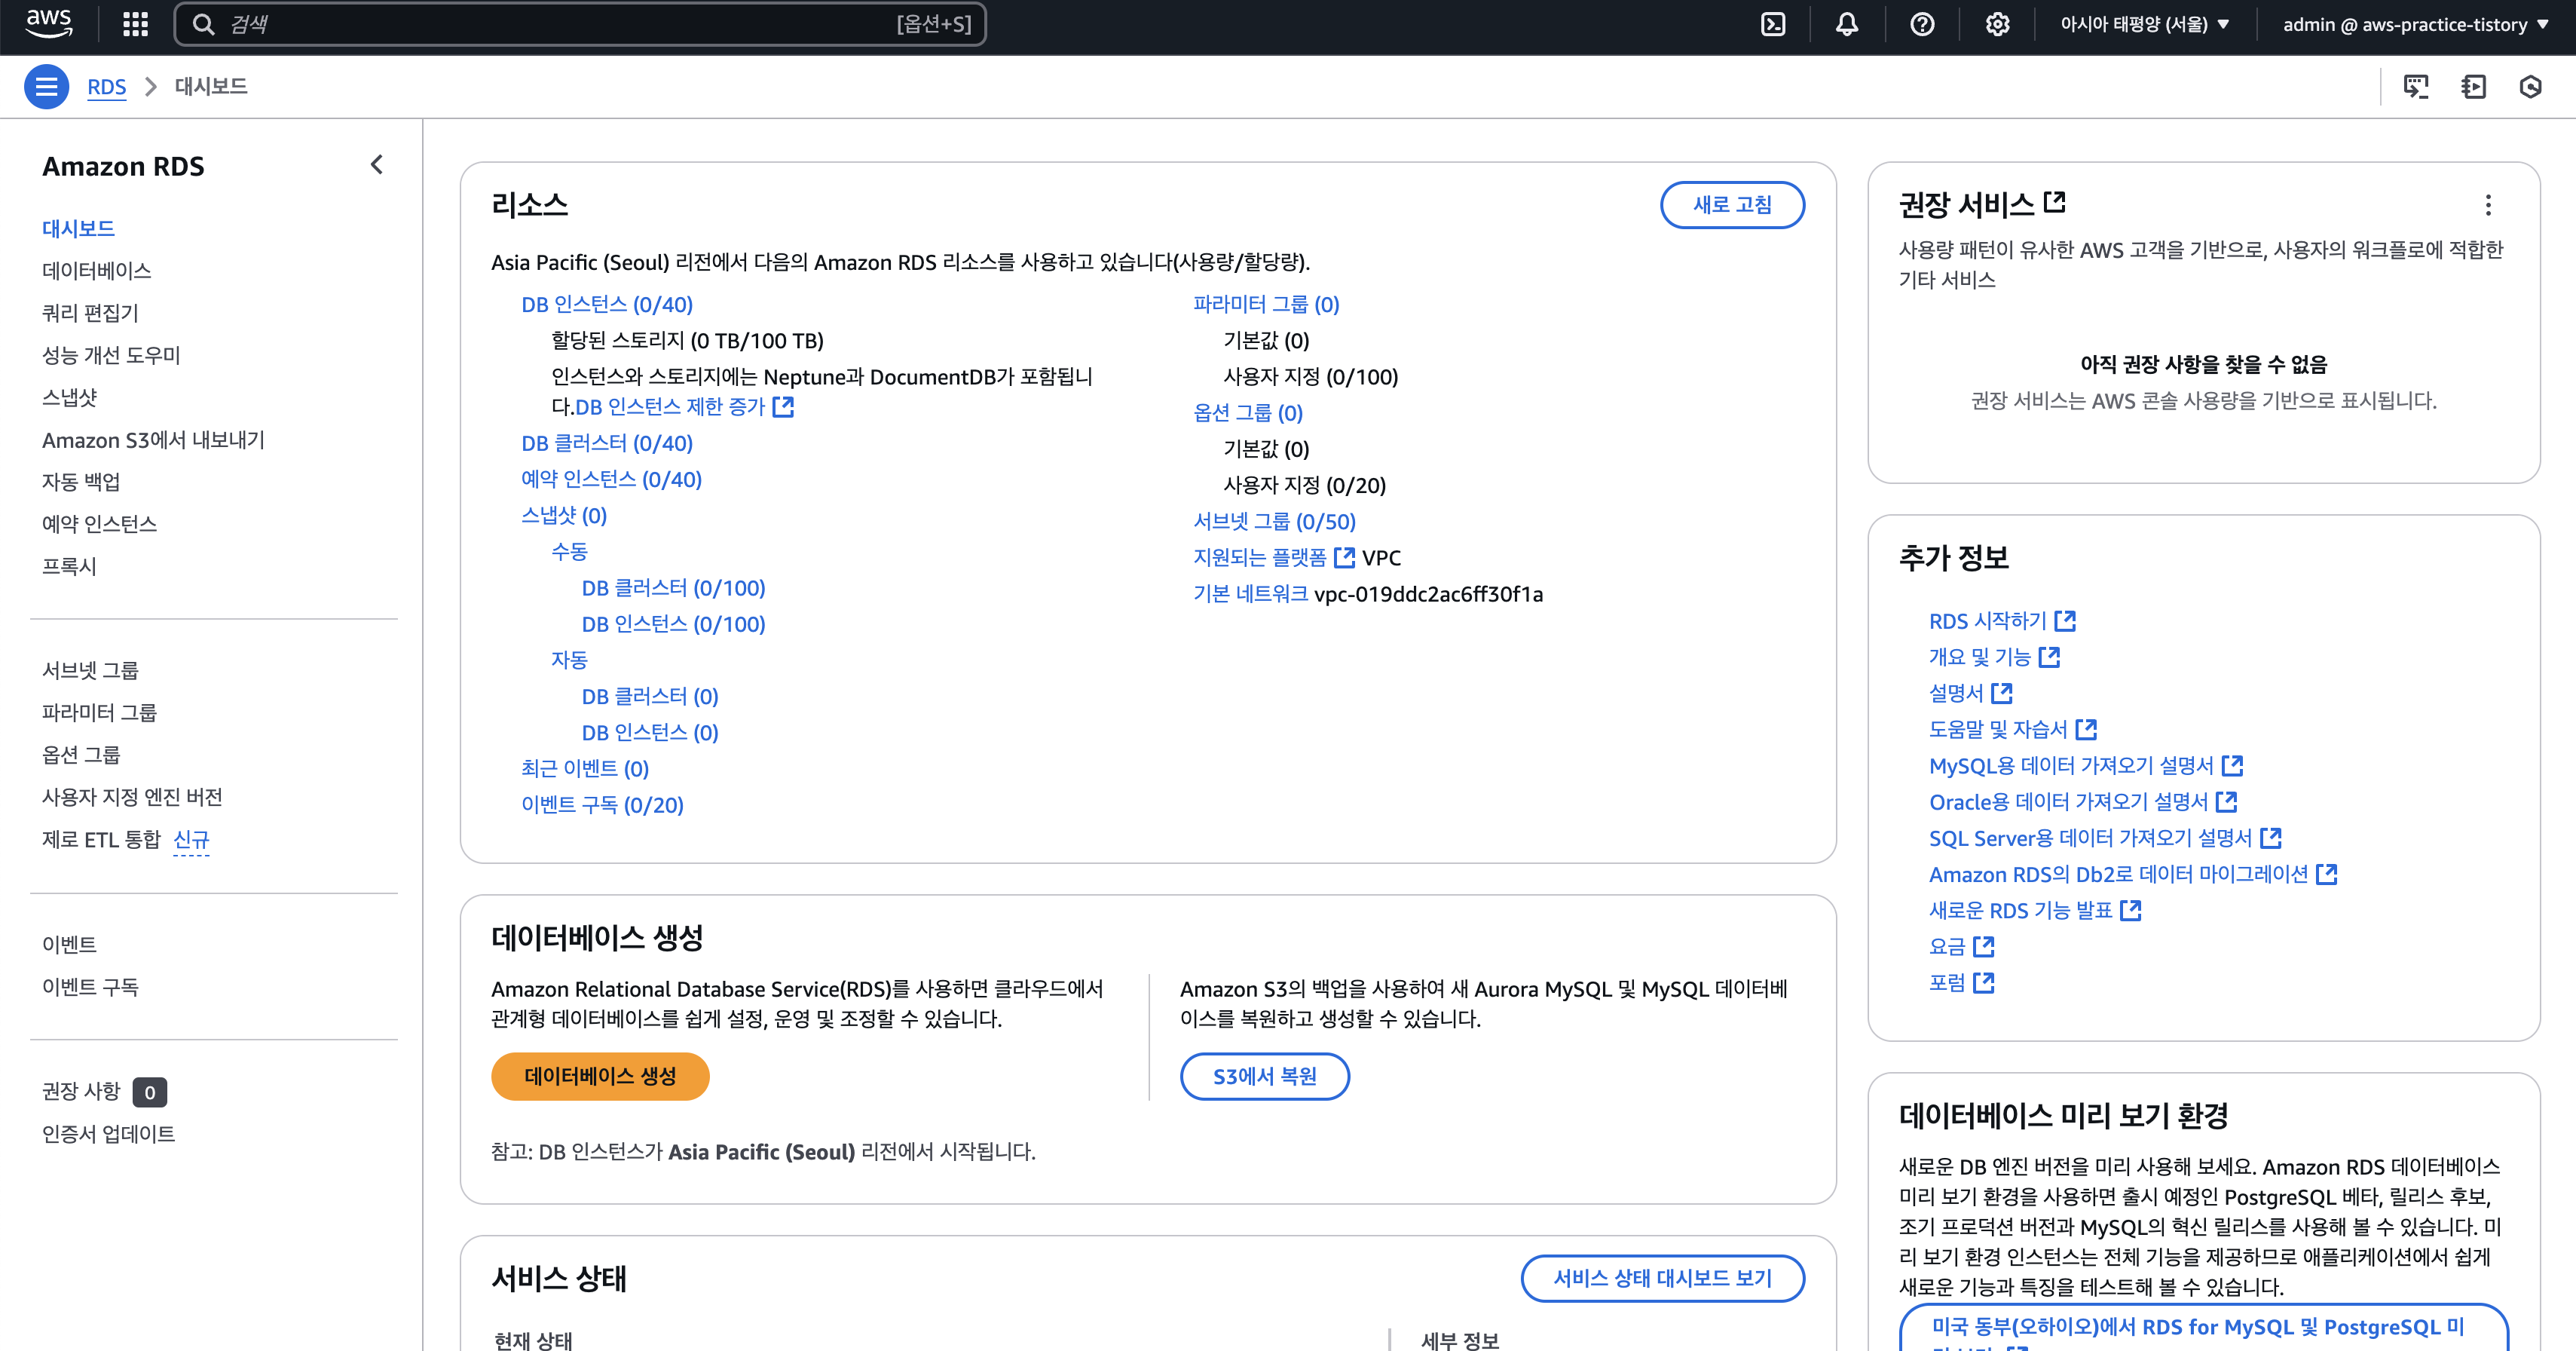
Task: Go to 파라미터 그룹 in sidebar
Action: (99, 712)
